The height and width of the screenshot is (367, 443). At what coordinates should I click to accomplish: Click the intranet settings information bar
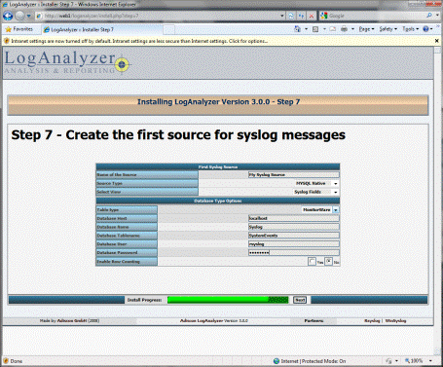(217, 41)
